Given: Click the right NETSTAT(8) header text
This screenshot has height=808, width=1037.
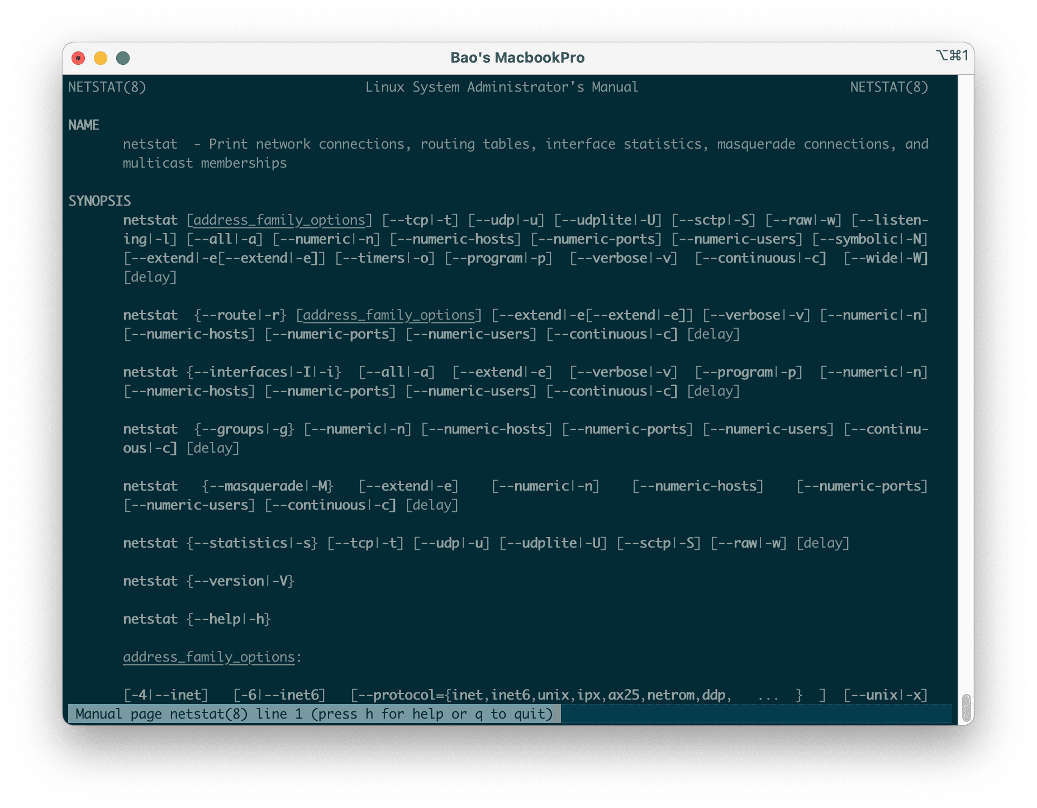Looking at the screenshot, I should coord(889,87).
